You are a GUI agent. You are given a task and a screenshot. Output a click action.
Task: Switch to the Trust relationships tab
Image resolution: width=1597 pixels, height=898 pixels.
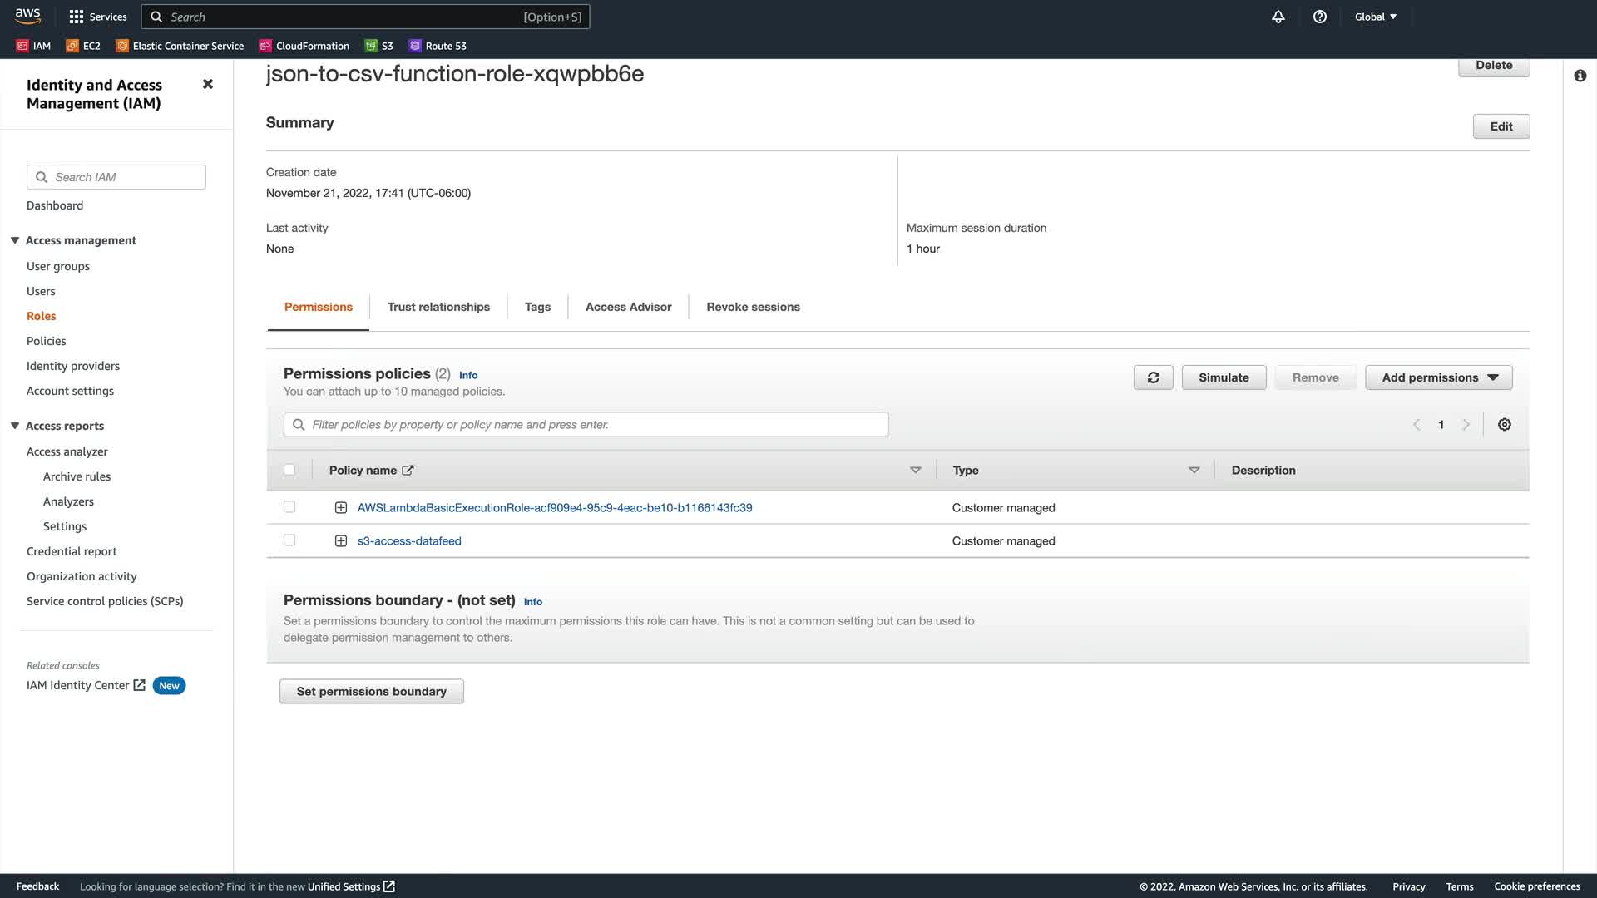438,307
